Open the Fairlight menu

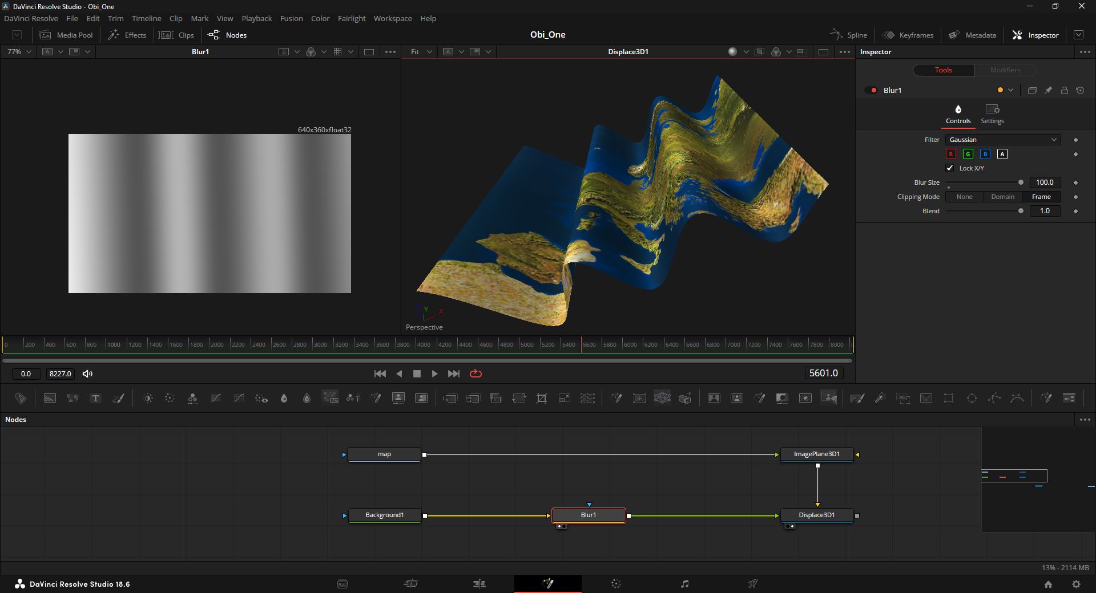tap(352, 18)
